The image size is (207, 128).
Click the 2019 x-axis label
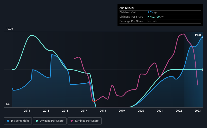point(122,111)
